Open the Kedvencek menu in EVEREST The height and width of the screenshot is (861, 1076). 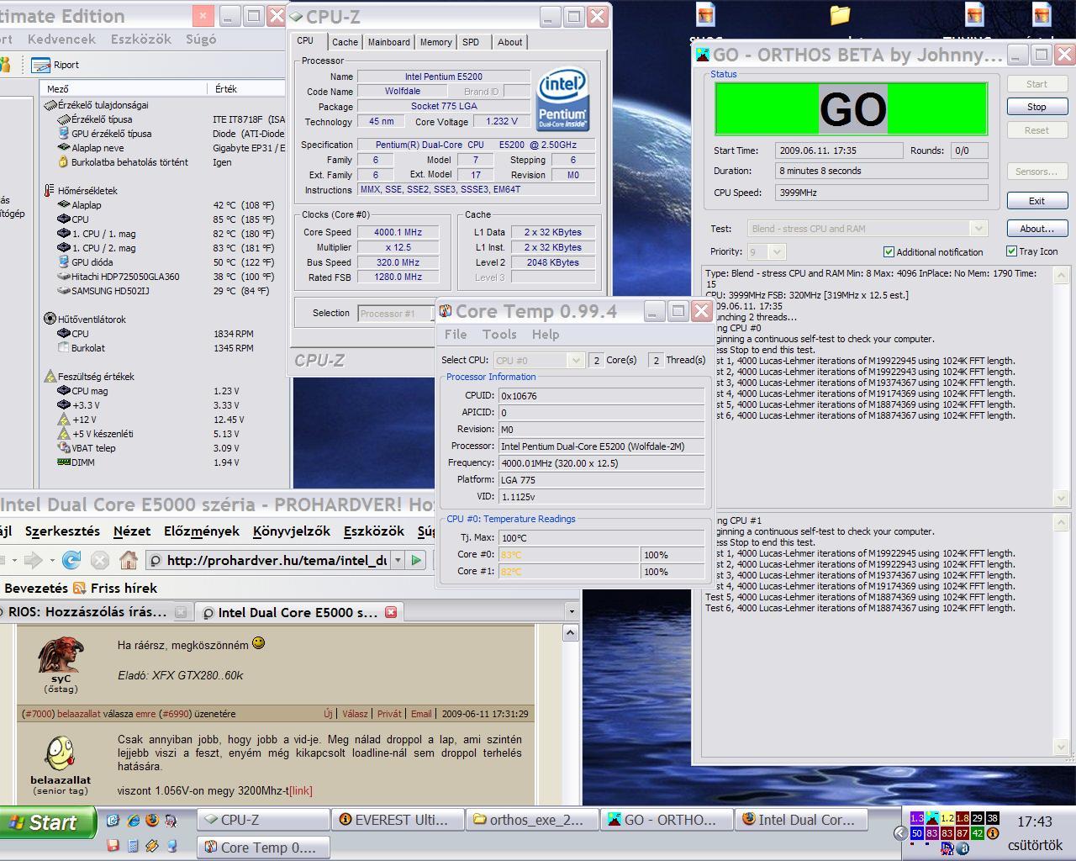point(61,40)
